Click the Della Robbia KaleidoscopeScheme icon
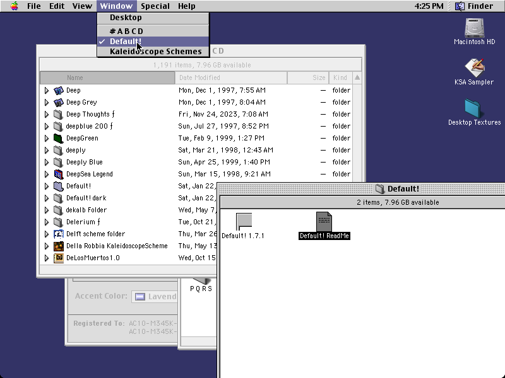The height and width of the screenshot is (378, 505). pyautogui.click(x=58, y=246)
